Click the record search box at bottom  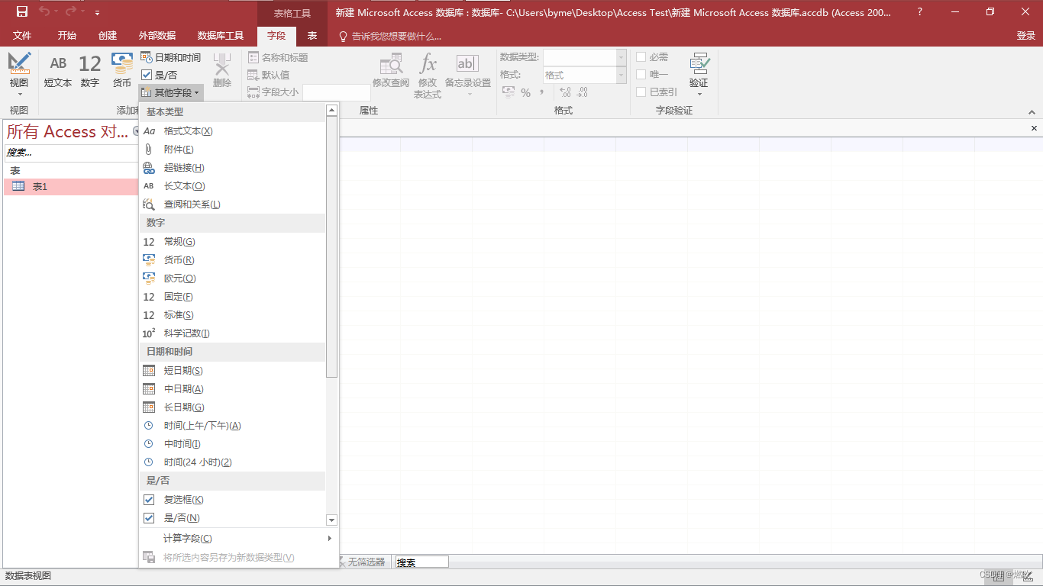pyautogui.click(x=421, y=562)
